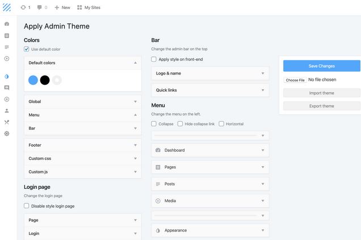Open the Tools icon in left sidebar
Viewport: 361px width, 240px height.
7,122
